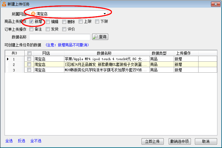Image resolution: width=222 pixels, height=148 pixels.
Task: Click the 取消 button
Action: click(206, 141)
